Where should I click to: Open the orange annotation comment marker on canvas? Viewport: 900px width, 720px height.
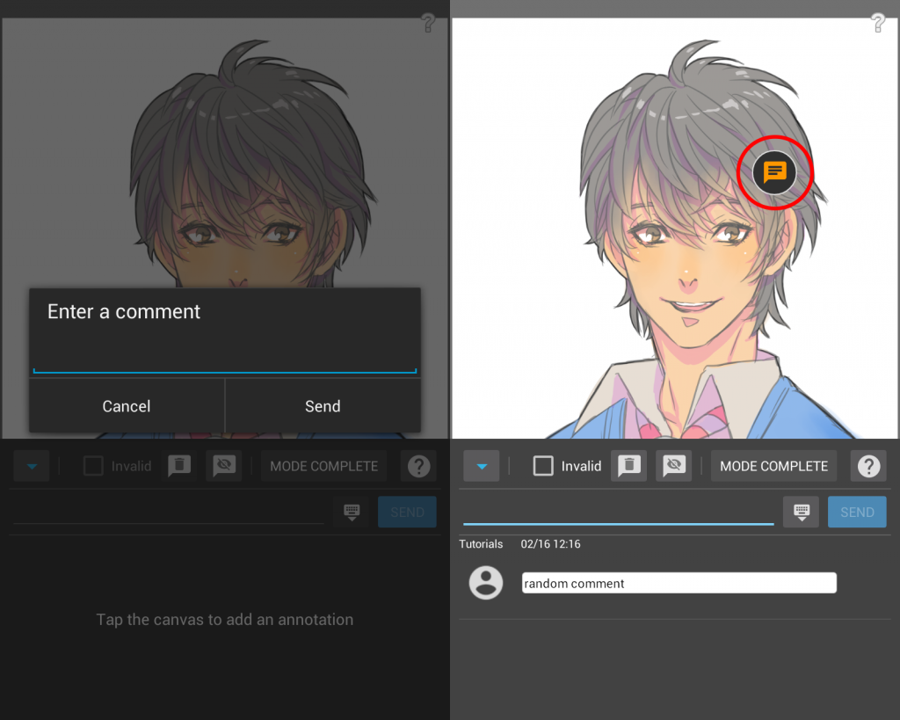pos(774,172)
